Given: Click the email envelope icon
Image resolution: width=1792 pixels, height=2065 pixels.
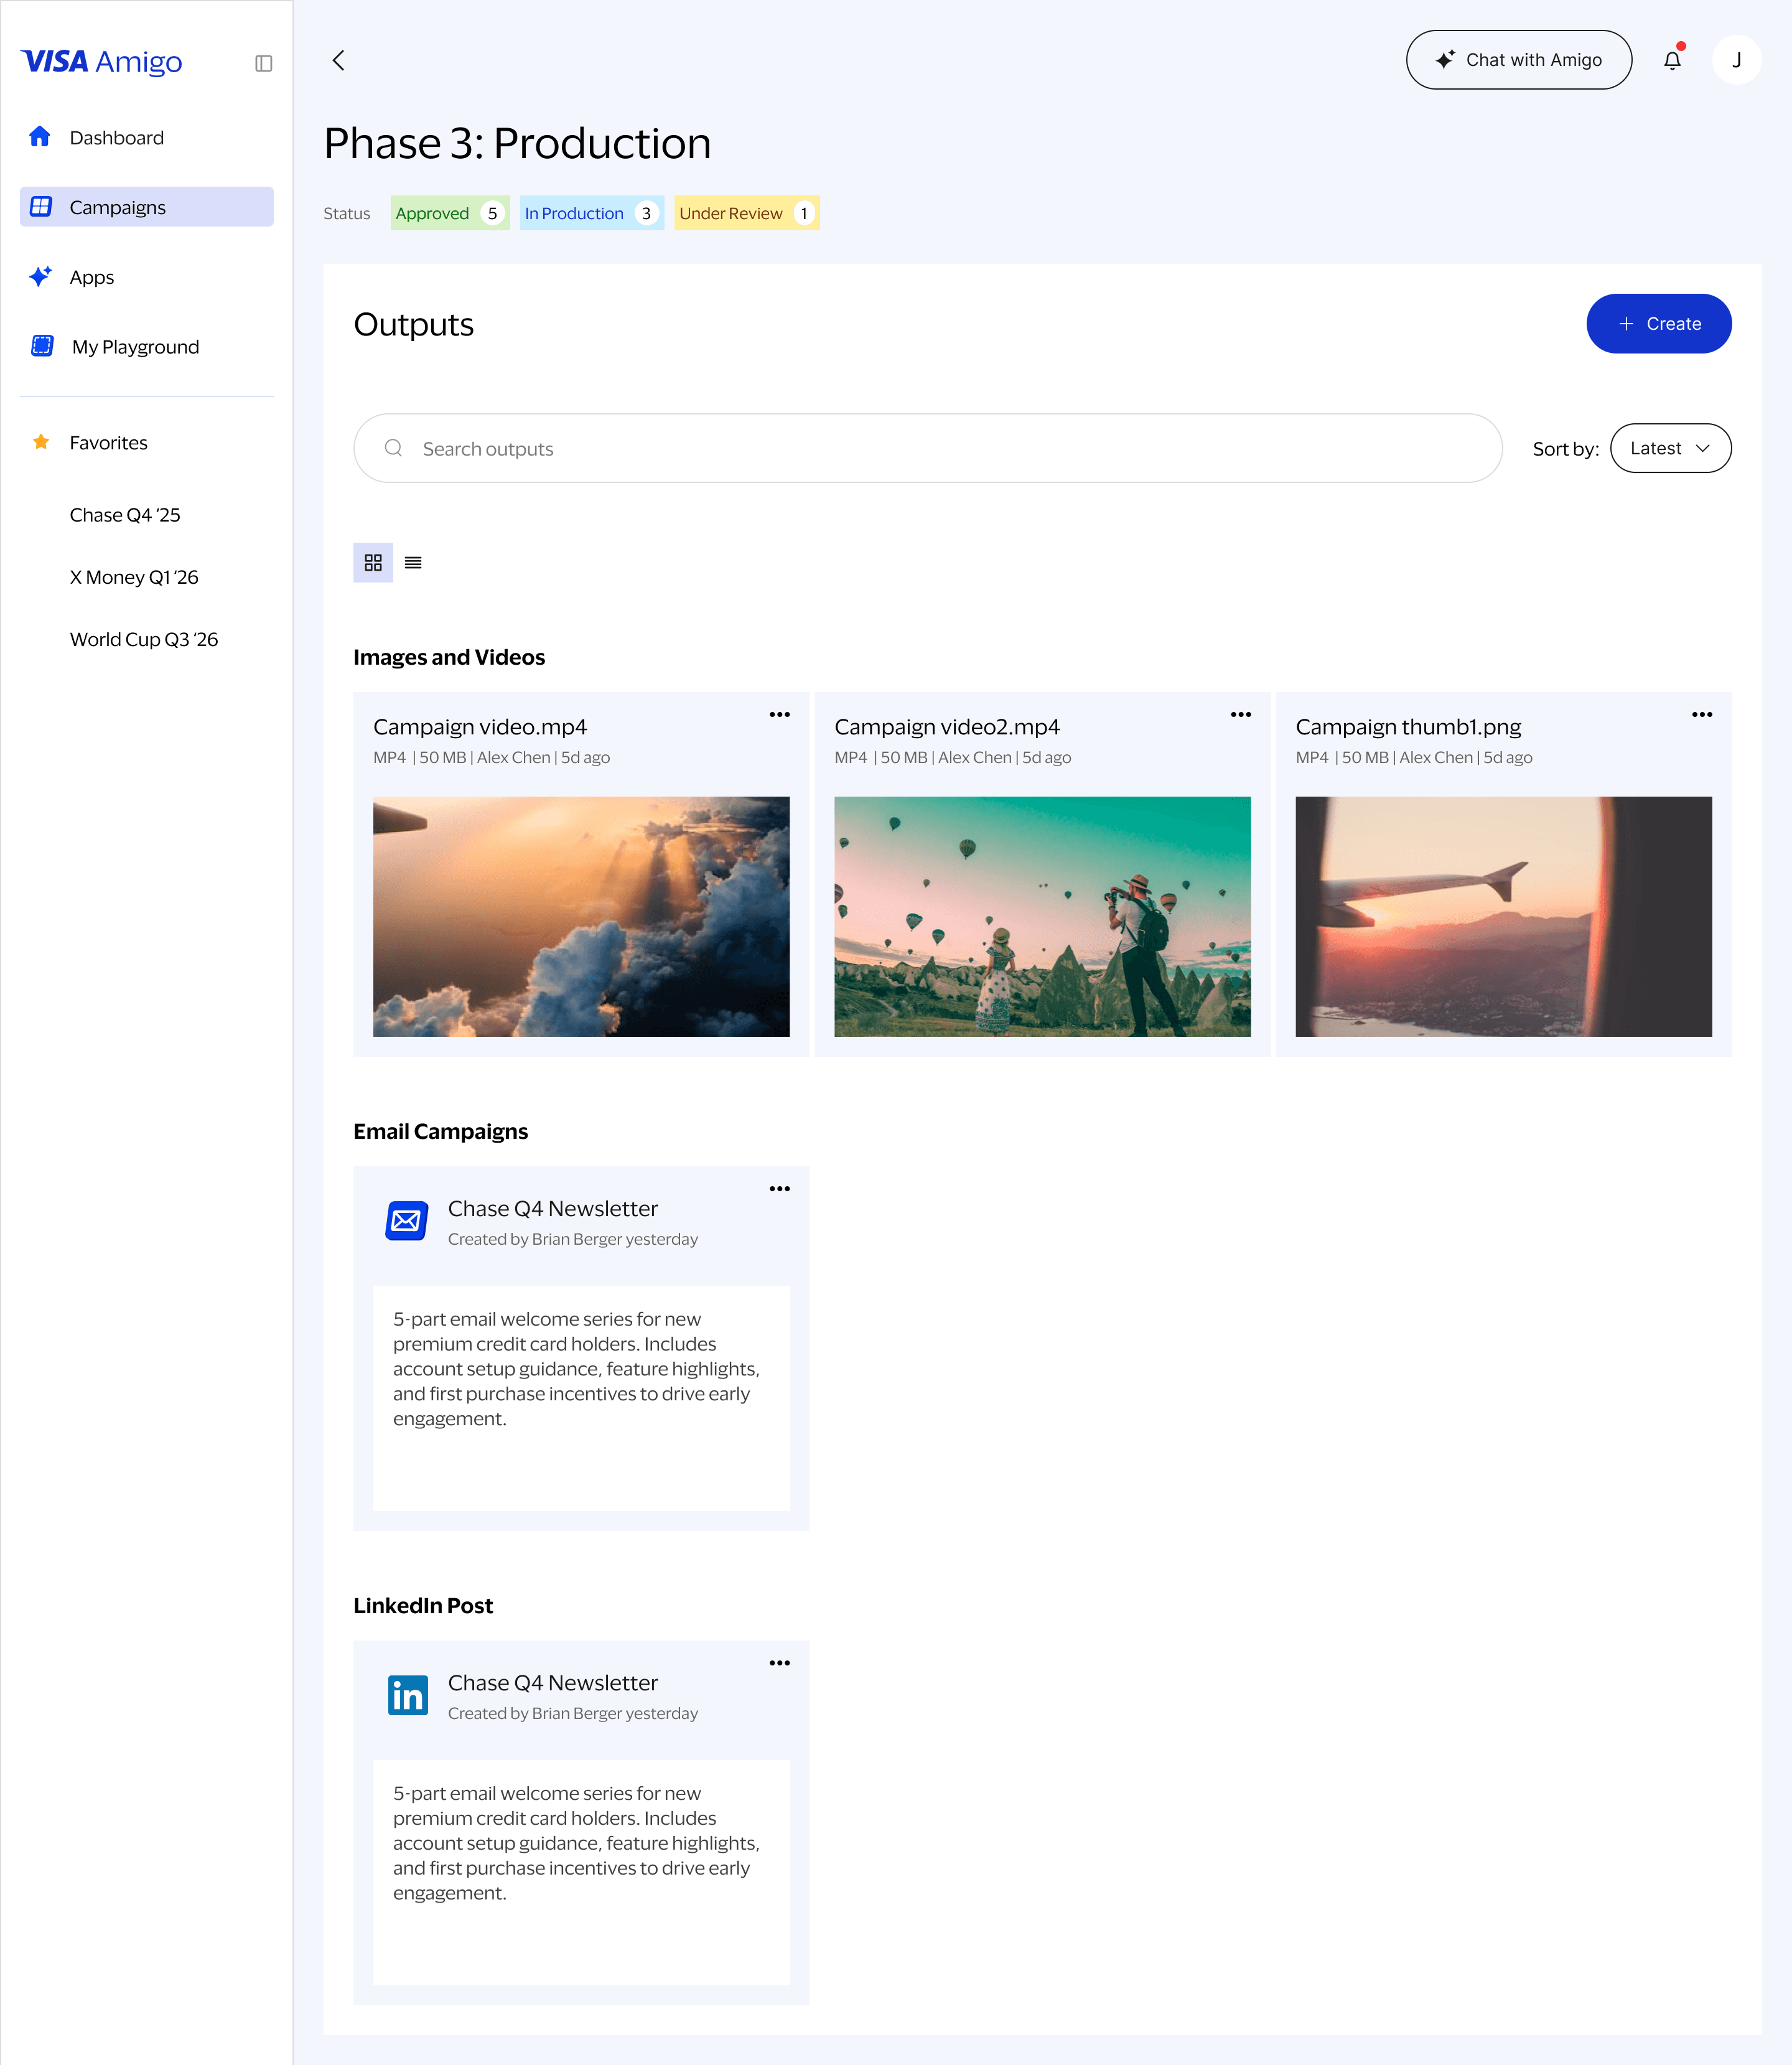Looking at the screenshot, I should 407,1221.
